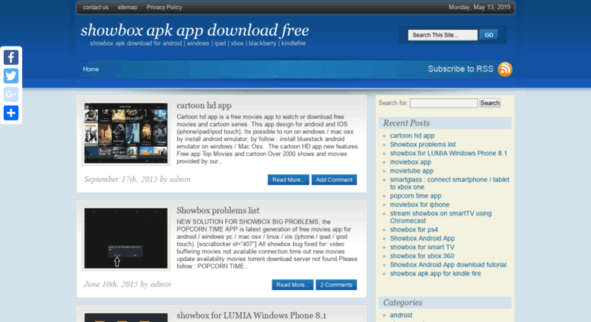Click the GO search button

(x=489, y=35)
